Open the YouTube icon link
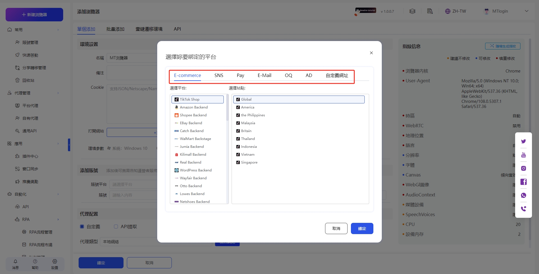This screenshot has width=539, height=274. [x=523, y=155]
